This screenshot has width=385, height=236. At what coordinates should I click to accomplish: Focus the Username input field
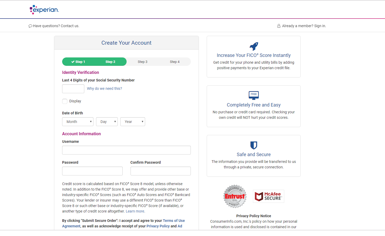(126, 150)
